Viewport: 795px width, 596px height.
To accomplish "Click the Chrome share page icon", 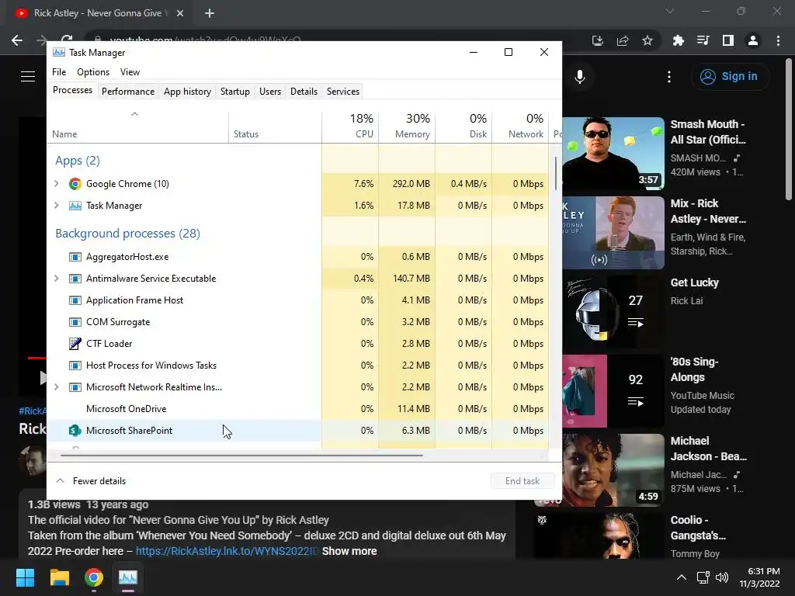I will pos(623,40).
